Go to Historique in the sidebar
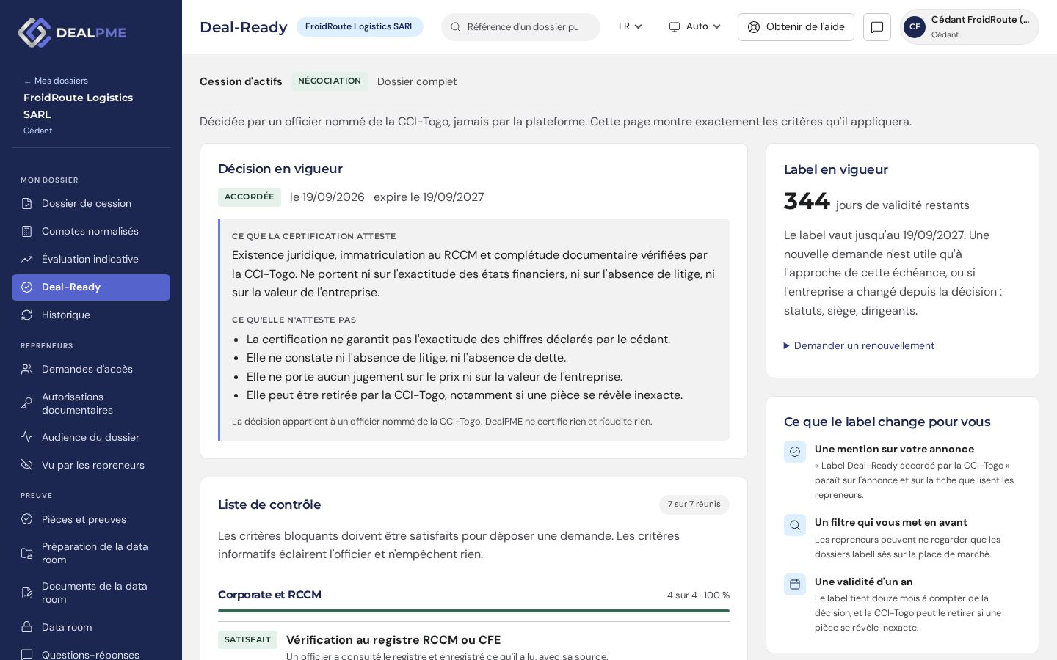1057x660 pixels. (91, 315)
